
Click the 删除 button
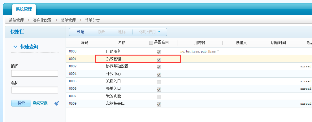(122, 32)
